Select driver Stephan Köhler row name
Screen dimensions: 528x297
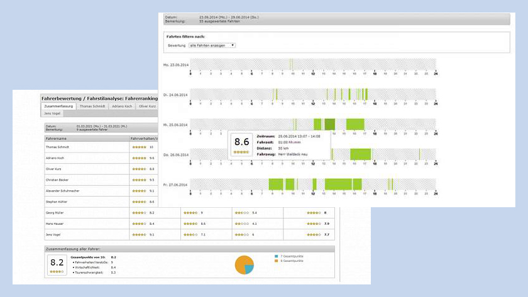pyautogui.click(x=57, y=202)
